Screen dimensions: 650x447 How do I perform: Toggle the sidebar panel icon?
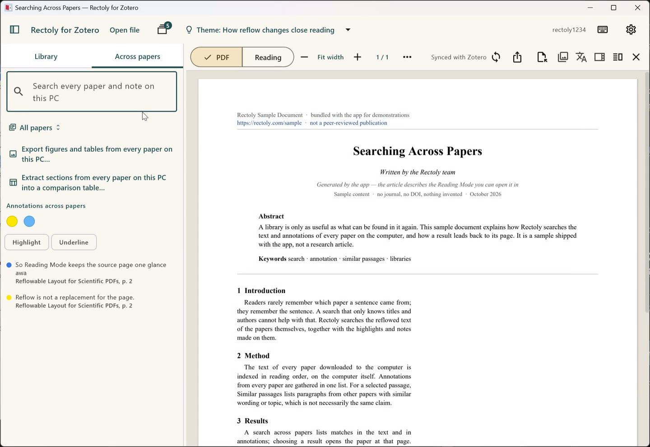tap(14, 30)
